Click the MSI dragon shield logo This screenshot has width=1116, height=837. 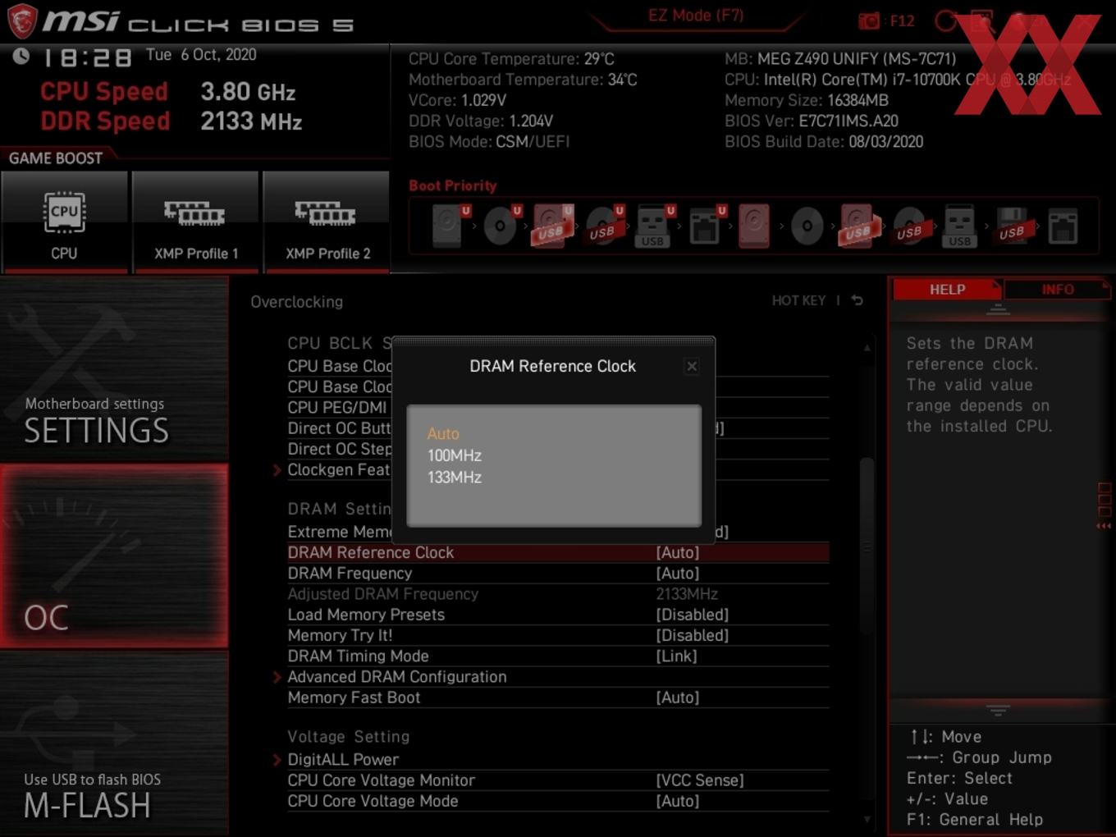(22, 21)
